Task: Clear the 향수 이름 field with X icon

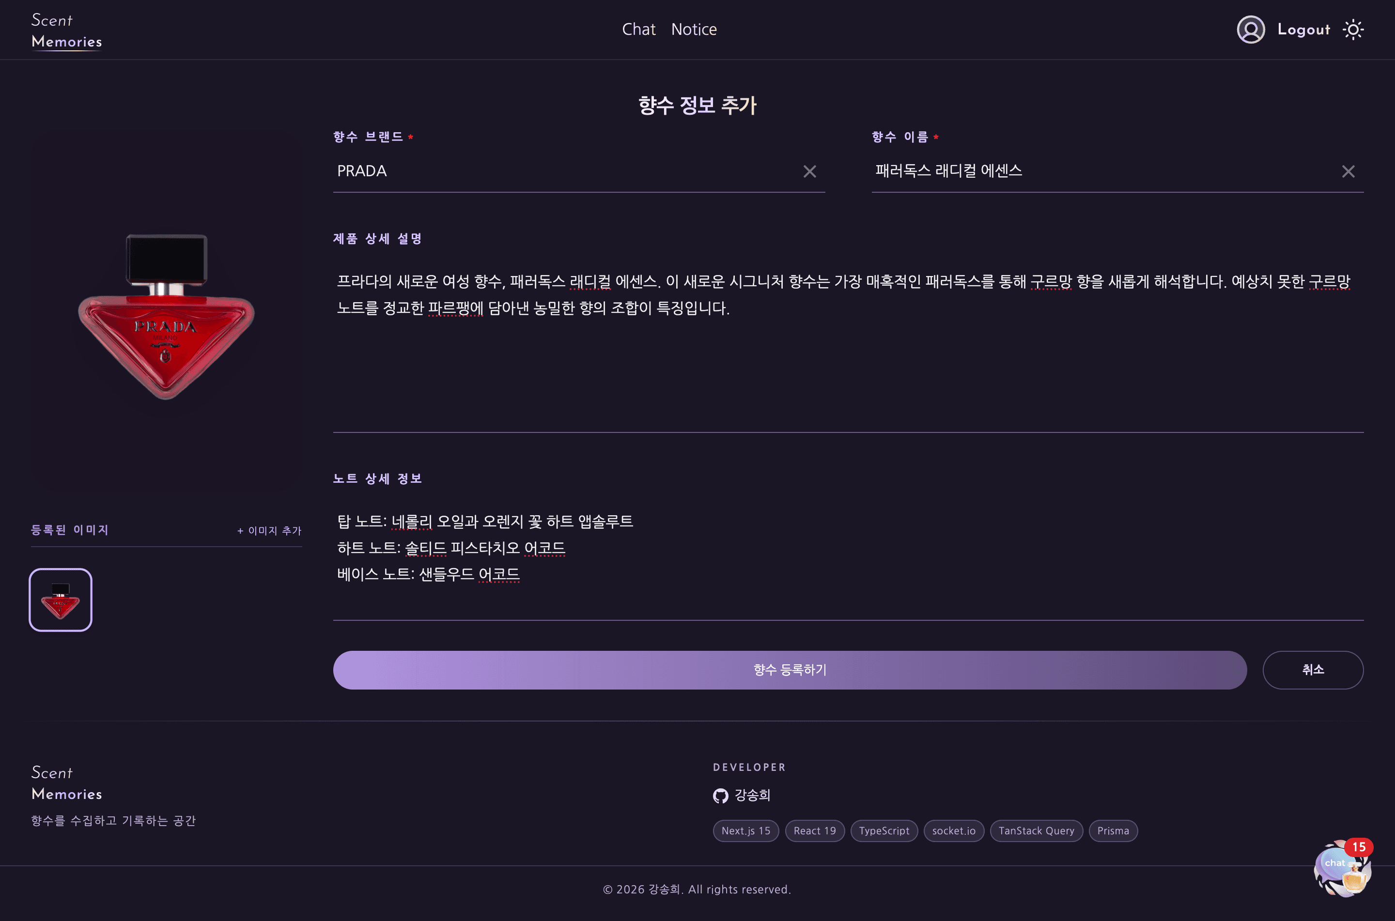Action: [1348, 171]
